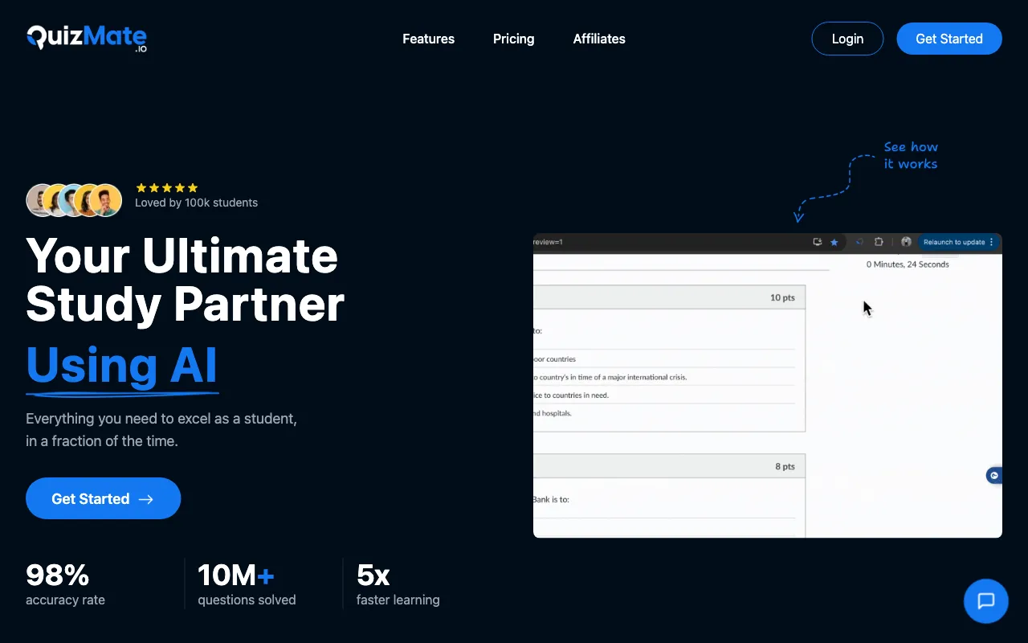Click the 'Using AI' heading
Viewport: 1028px width, 643px height.
point(122,366)
